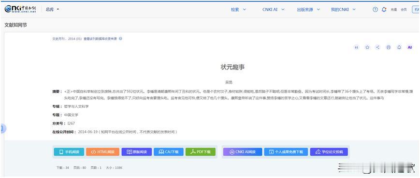Click the 中国文学 topic text
The height and width of the screenshot is (178, 420).
71,115
